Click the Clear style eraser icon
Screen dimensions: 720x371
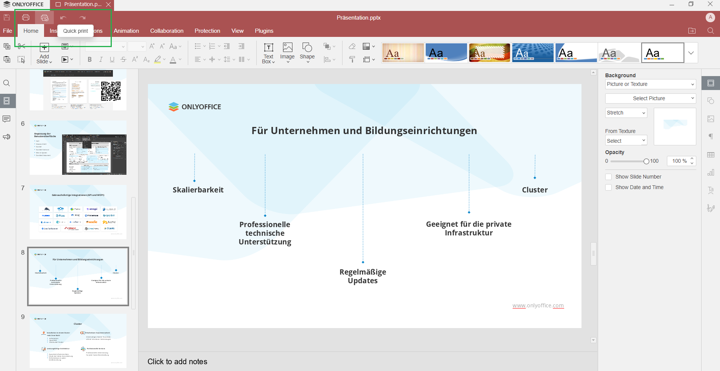tap(352, 46)
